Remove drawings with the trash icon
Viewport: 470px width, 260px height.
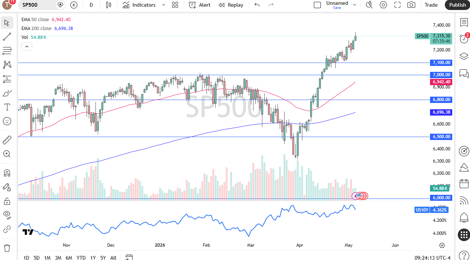click(7, 248)
